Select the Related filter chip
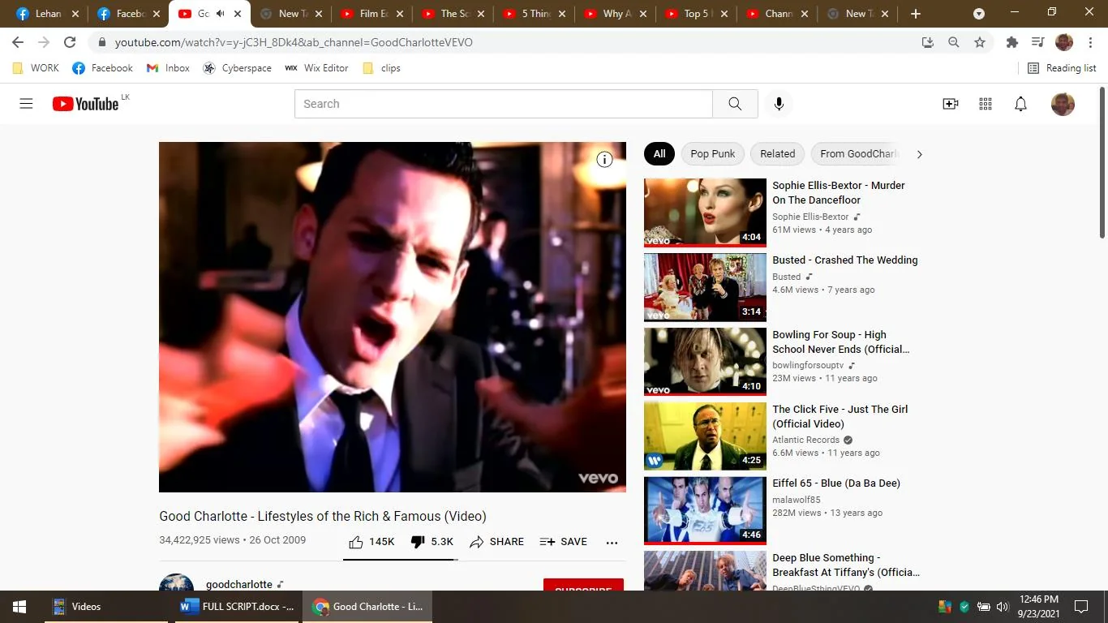 pyautogui.click(x=778, y=154)
